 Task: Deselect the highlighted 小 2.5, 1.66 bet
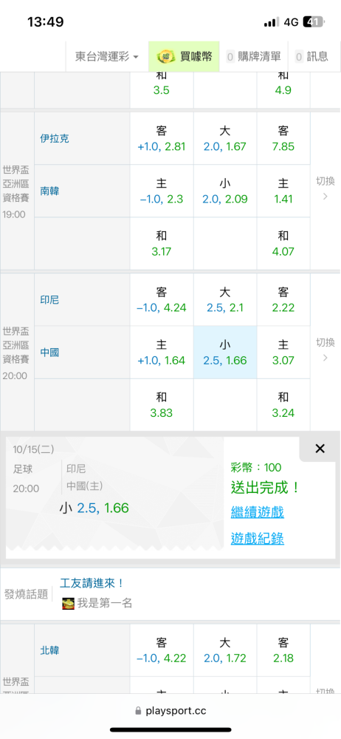click(225, 353)
